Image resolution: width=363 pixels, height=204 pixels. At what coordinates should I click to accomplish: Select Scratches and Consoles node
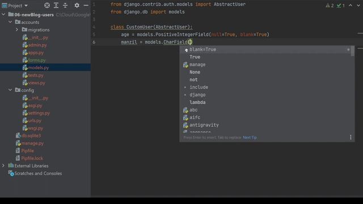[38, 173]
